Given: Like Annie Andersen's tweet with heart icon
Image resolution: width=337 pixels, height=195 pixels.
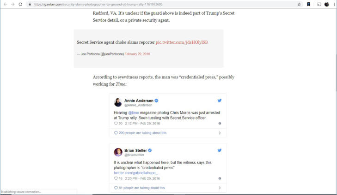Looking at the screenshot, I should click(116, 123).
